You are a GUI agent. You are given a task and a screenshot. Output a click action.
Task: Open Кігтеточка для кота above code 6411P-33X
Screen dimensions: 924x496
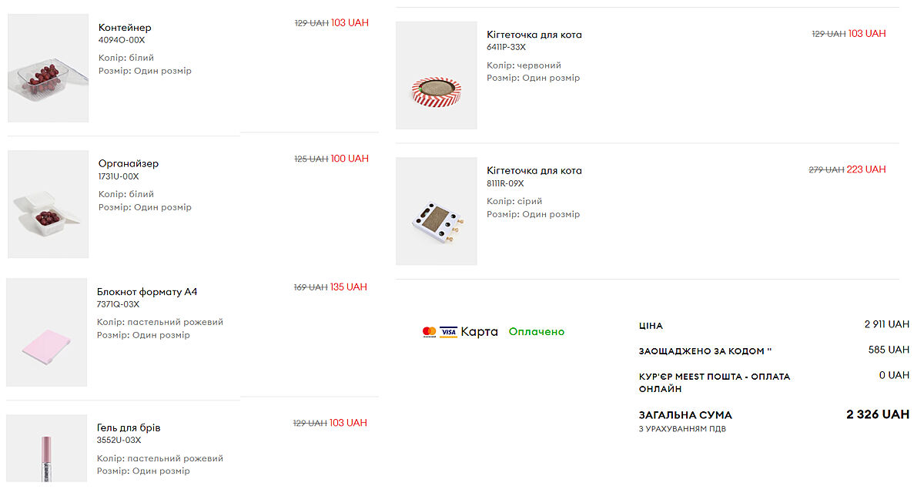pos(534,35)
